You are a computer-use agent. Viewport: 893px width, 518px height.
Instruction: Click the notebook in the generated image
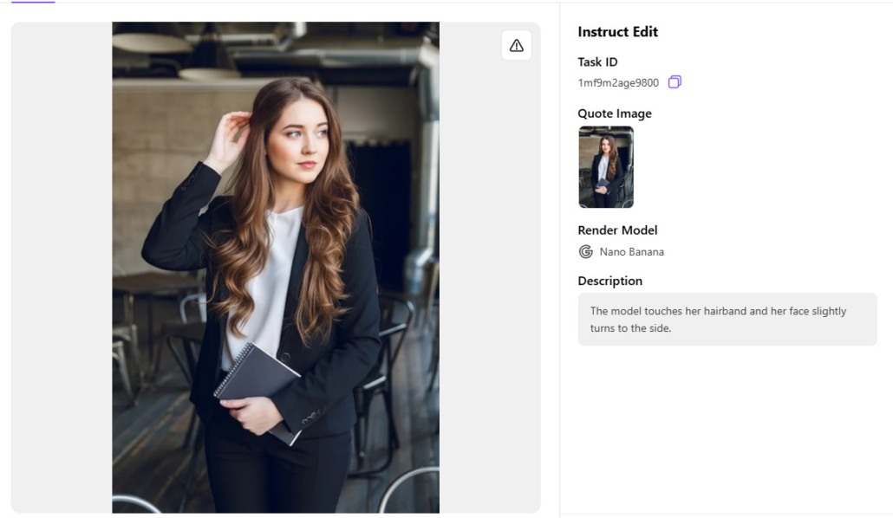(257, 381)
